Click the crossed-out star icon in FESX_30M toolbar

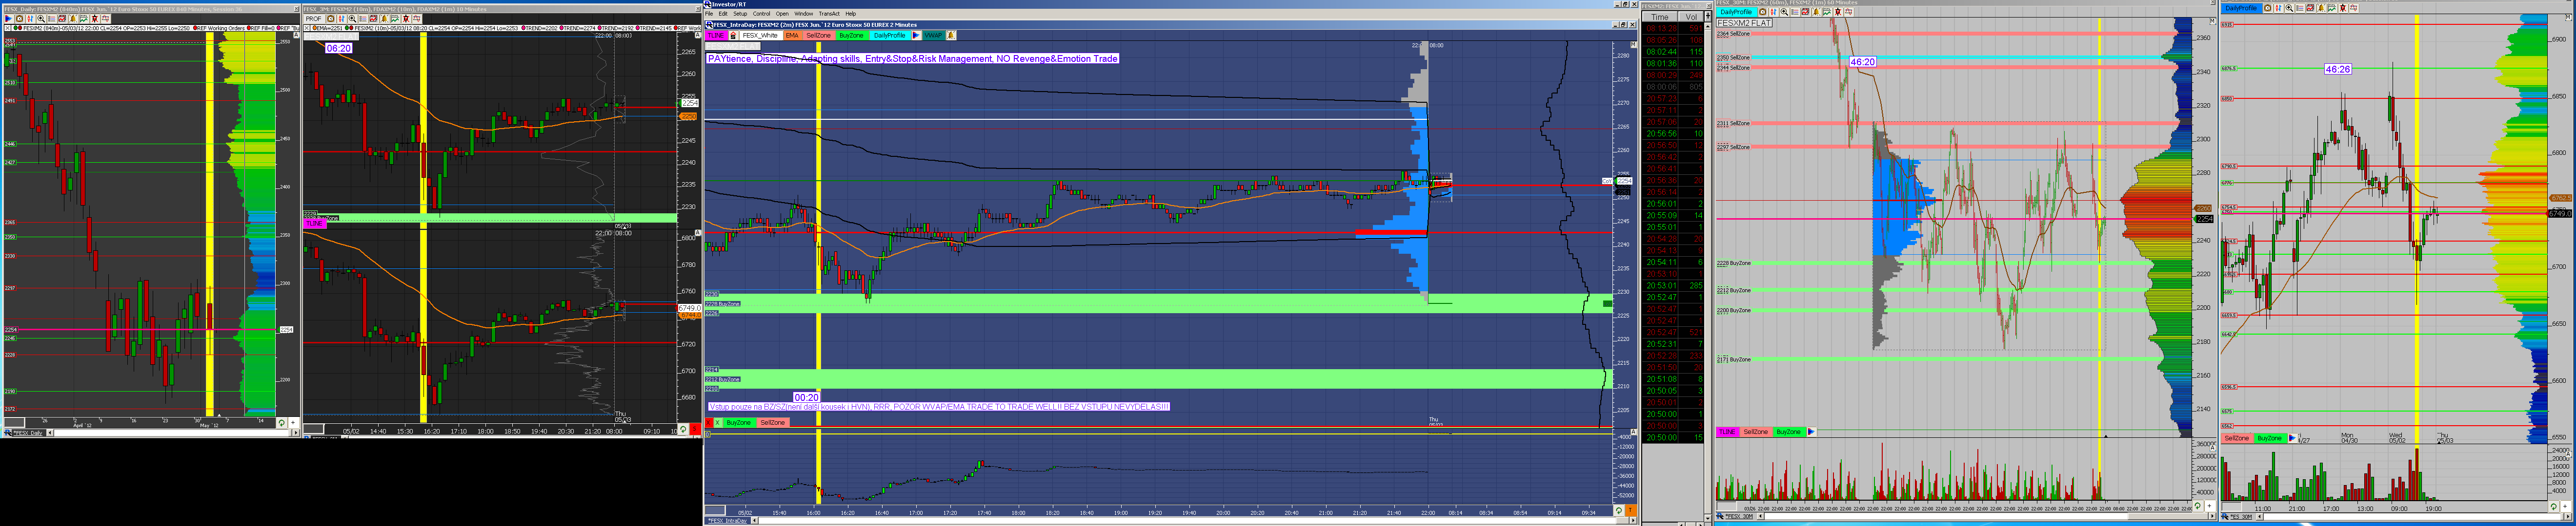[1838, 12]
